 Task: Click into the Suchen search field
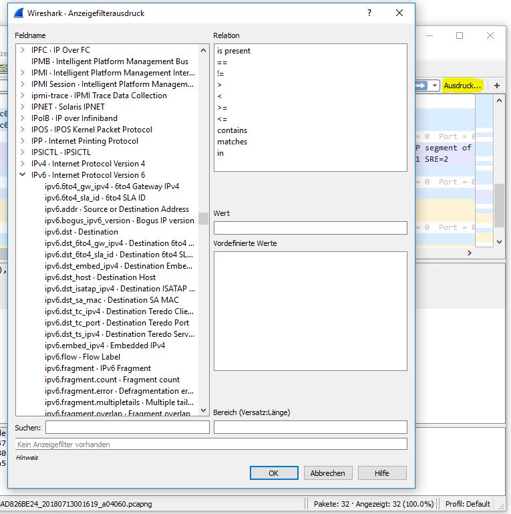[127, 427]
